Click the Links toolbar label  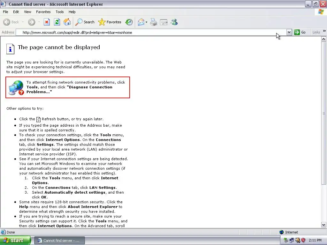[x=316, y=32]
